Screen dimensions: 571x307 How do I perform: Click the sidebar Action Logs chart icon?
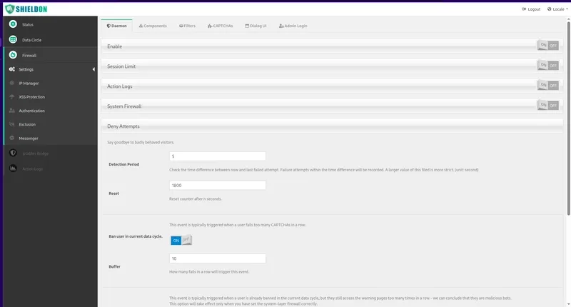click(13, 168)
